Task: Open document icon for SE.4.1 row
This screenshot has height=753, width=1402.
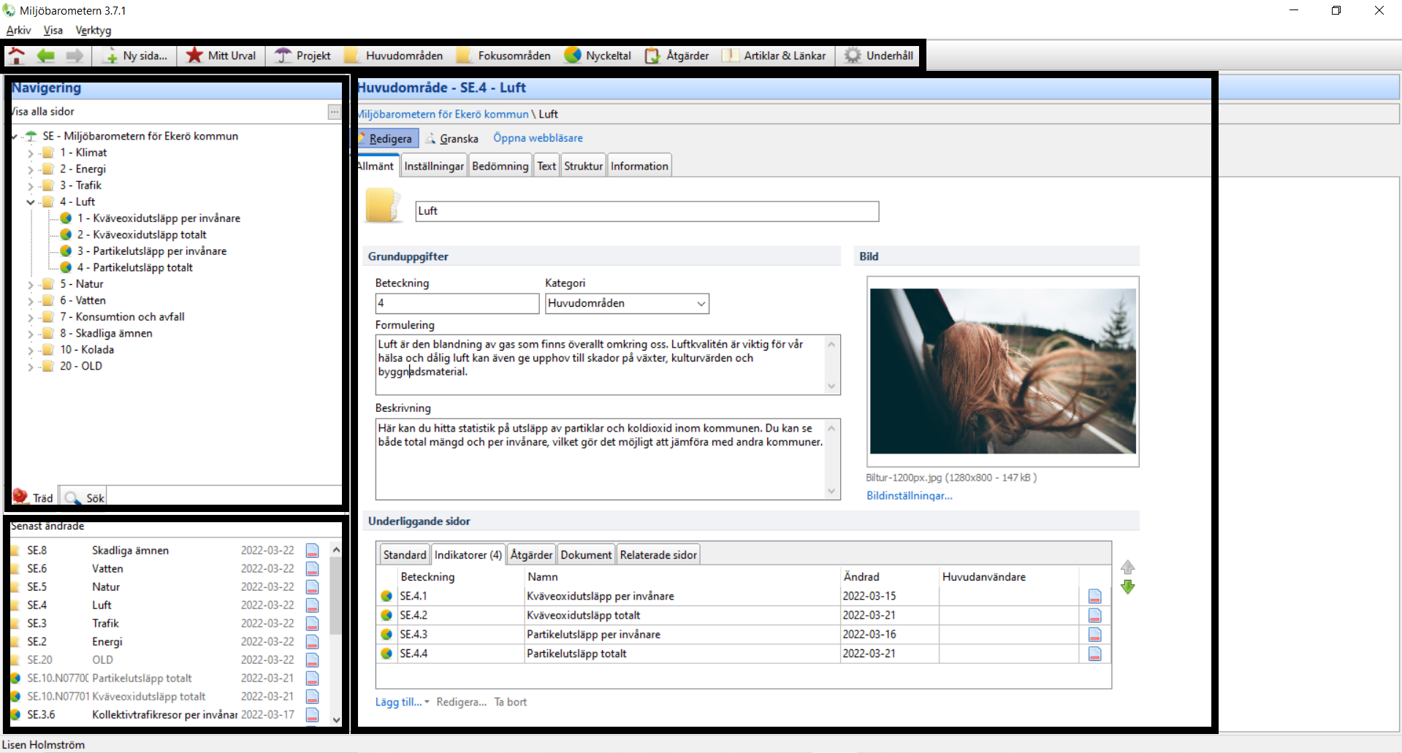Action: pyautogui.click(x=1094, y=596)
